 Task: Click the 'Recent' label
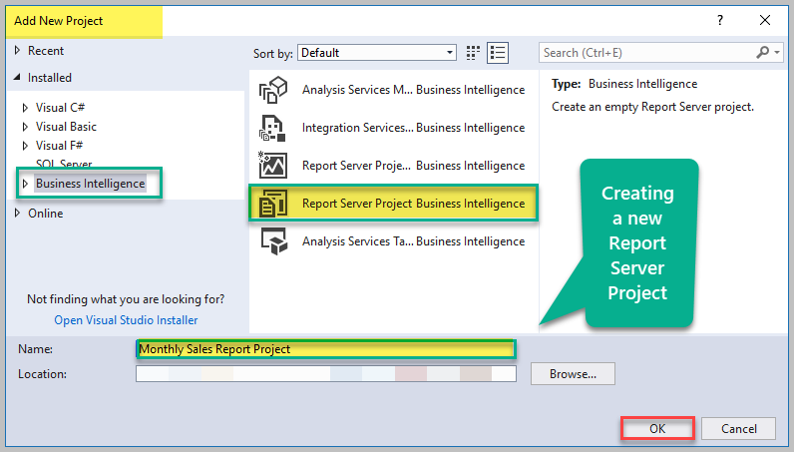46,51
